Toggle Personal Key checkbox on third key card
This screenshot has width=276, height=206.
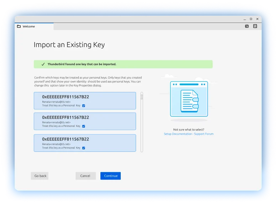click(x=84, y=148)
